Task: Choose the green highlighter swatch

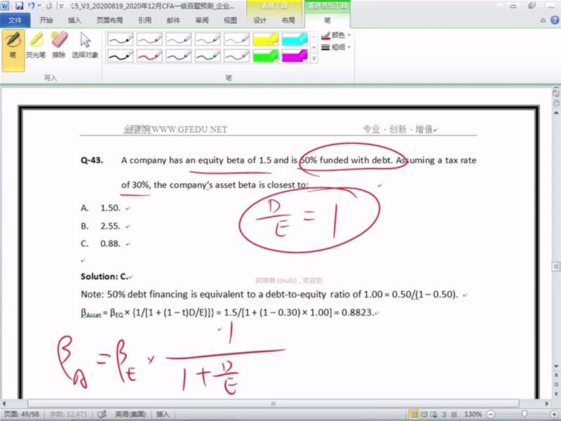Action: [266, 55]
